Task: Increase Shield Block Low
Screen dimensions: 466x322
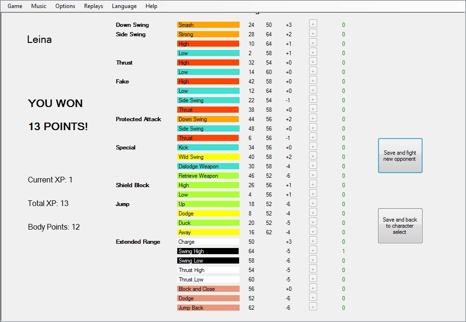Action: [313, 194]
